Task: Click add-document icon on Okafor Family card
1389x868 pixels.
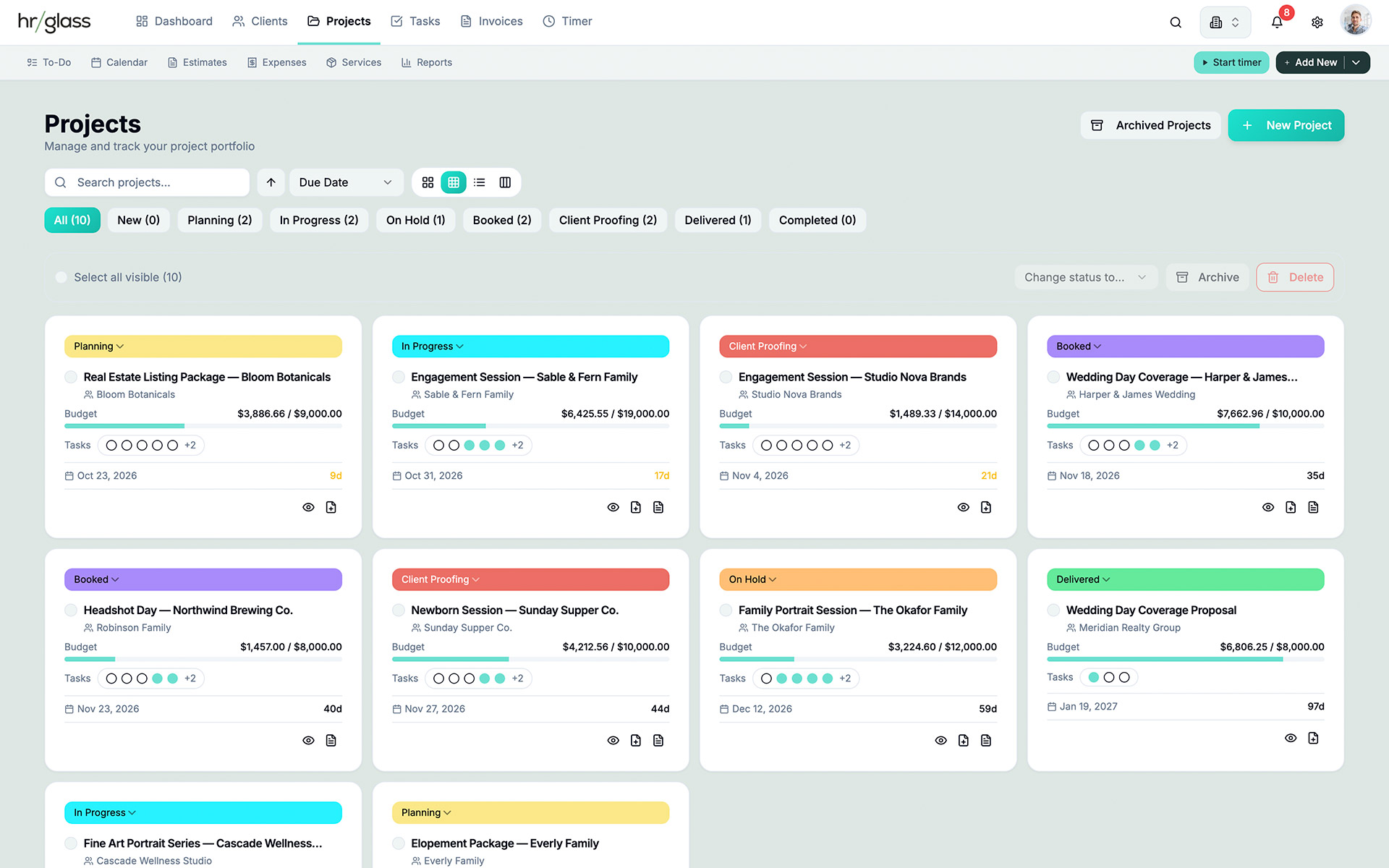Action: 964,740
